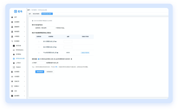This screenshot has height=110, width=178.
Task: Click the help icon beside 第1次预警及收款上限
Action: tap(56, 42)
